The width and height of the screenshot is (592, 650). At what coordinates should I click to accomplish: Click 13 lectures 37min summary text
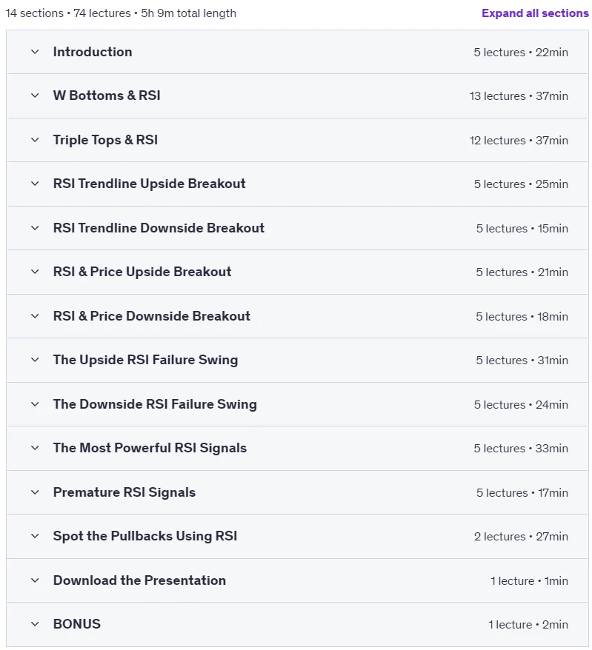519,96
